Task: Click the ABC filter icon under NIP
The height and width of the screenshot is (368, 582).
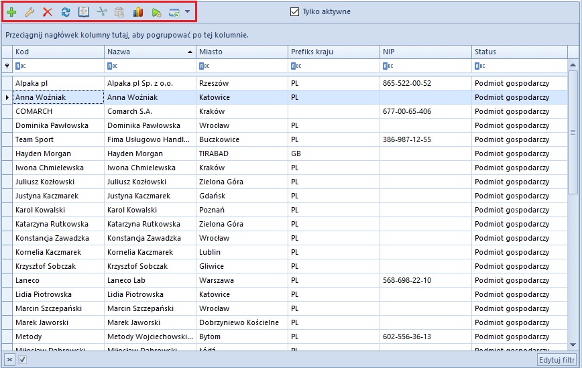Action: click(388, 66)
